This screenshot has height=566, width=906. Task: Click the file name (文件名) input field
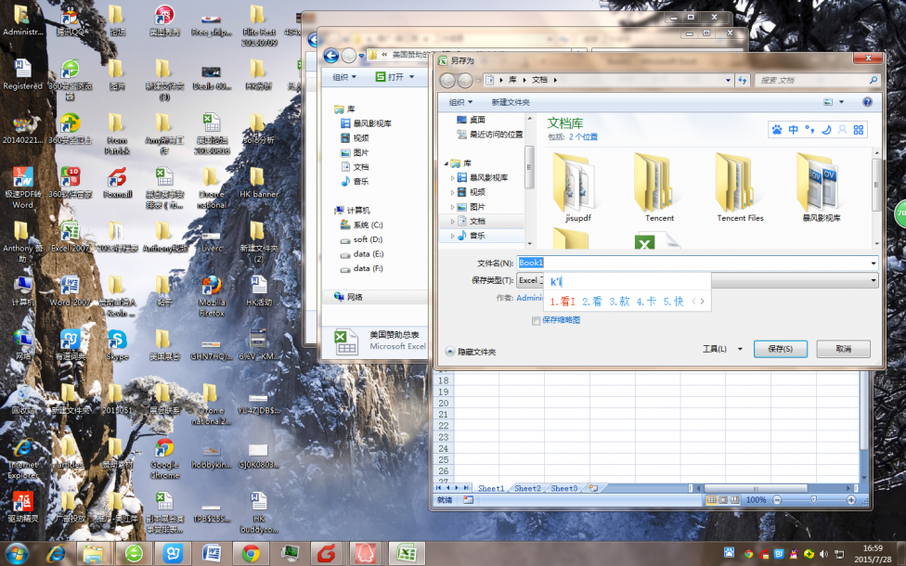[x=696, y=263]
